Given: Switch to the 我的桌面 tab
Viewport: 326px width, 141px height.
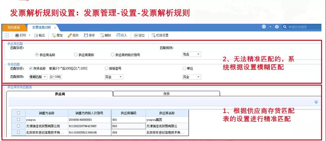Looking at the screenshot, I should coord(14,27).
